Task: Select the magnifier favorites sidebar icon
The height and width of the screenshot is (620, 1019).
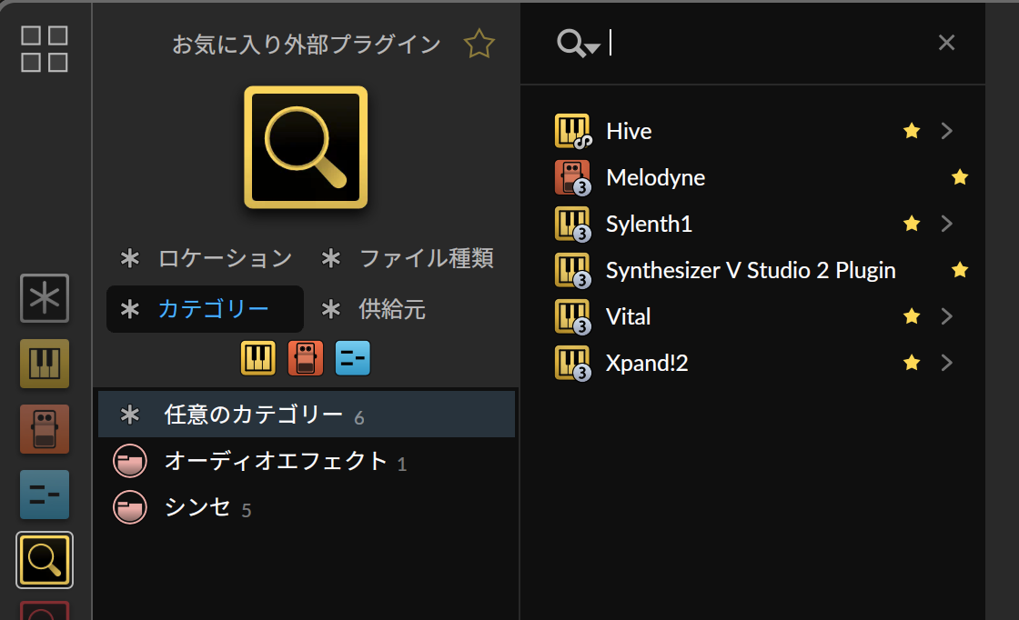Action: [45, 560]
